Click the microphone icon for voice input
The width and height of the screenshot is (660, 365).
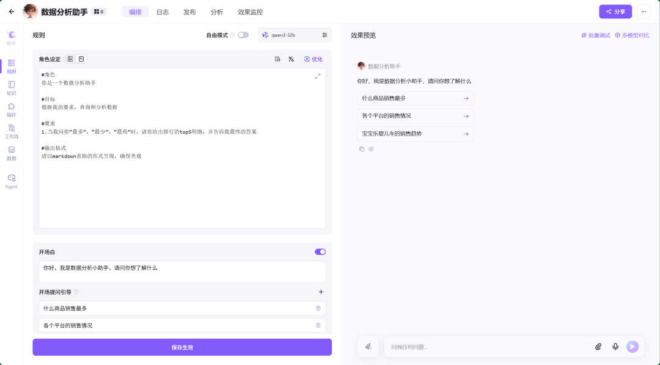[x=615, y=346]
